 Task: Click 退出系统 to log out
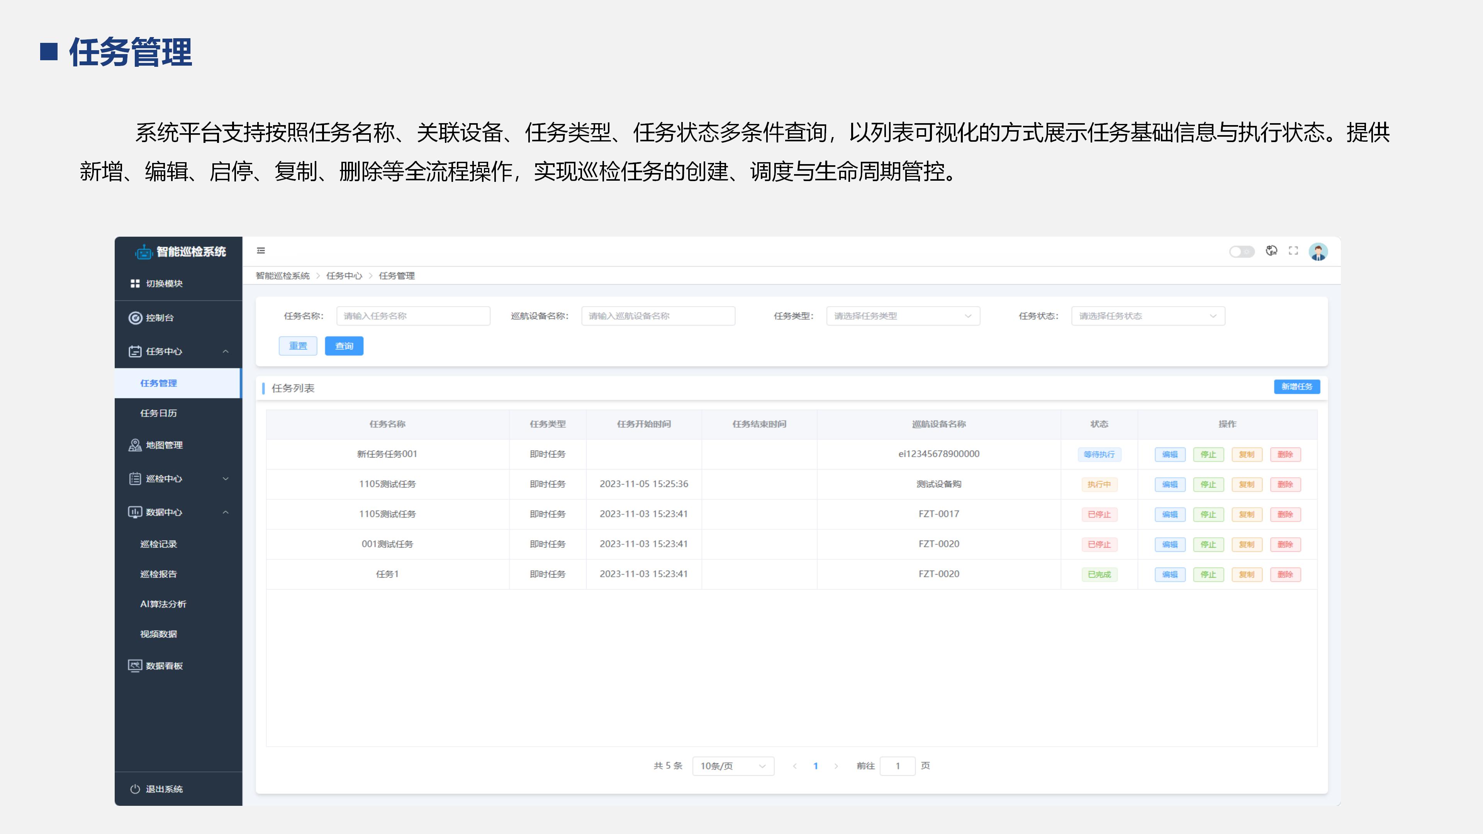pos(178,789)
